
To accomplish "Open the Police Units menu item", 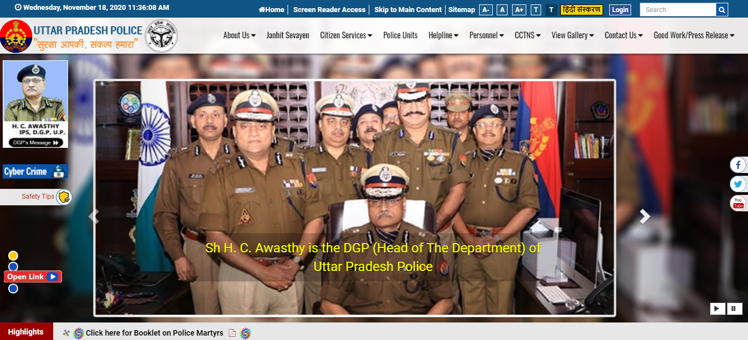I will tap(400, 36).
